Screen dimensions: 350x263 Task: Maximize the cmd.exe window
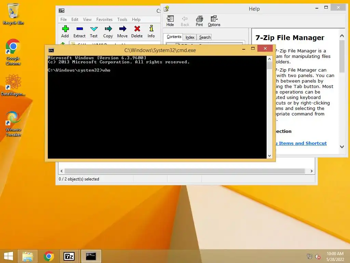tap(253, 49)
